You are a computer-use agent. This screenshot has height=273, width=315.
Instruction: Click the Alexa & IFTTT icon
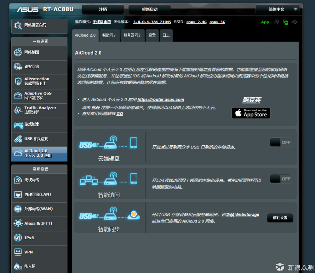click(18, 223)
